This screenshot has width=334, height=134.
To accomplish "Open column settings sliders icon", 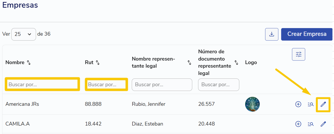I will [x=299, y=54].
